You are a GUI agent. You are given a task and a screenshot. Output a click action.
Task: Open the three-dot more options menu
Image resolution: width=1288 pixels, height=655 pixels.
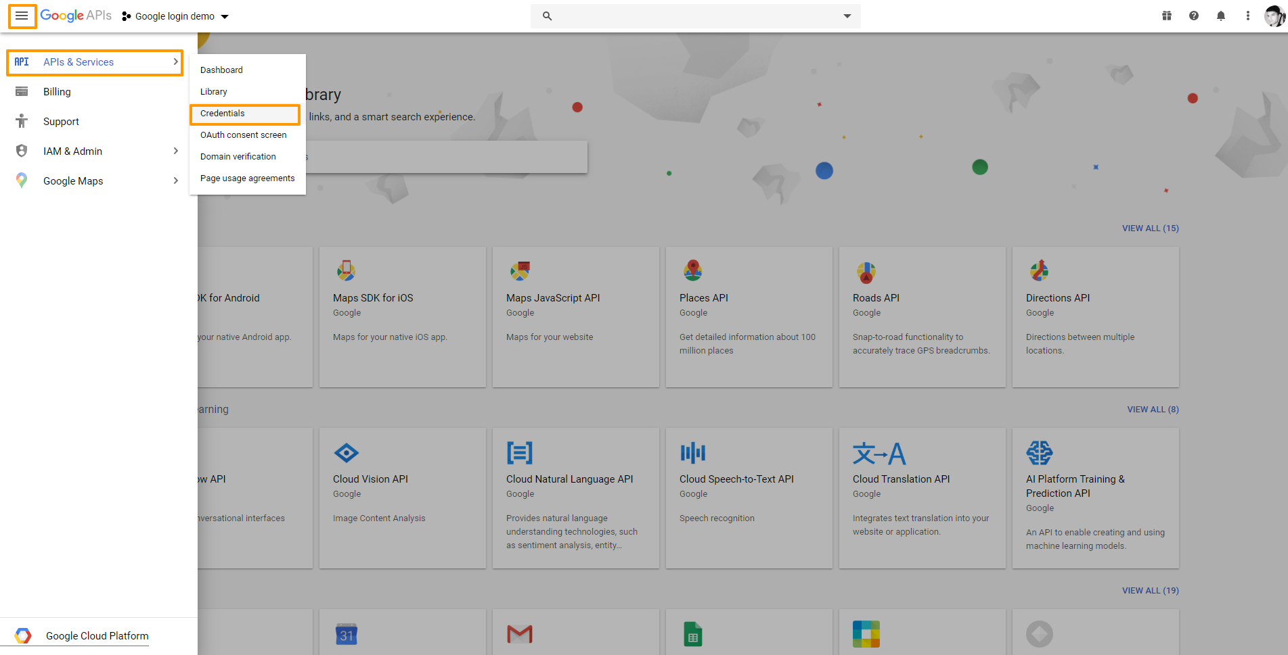1248,16
